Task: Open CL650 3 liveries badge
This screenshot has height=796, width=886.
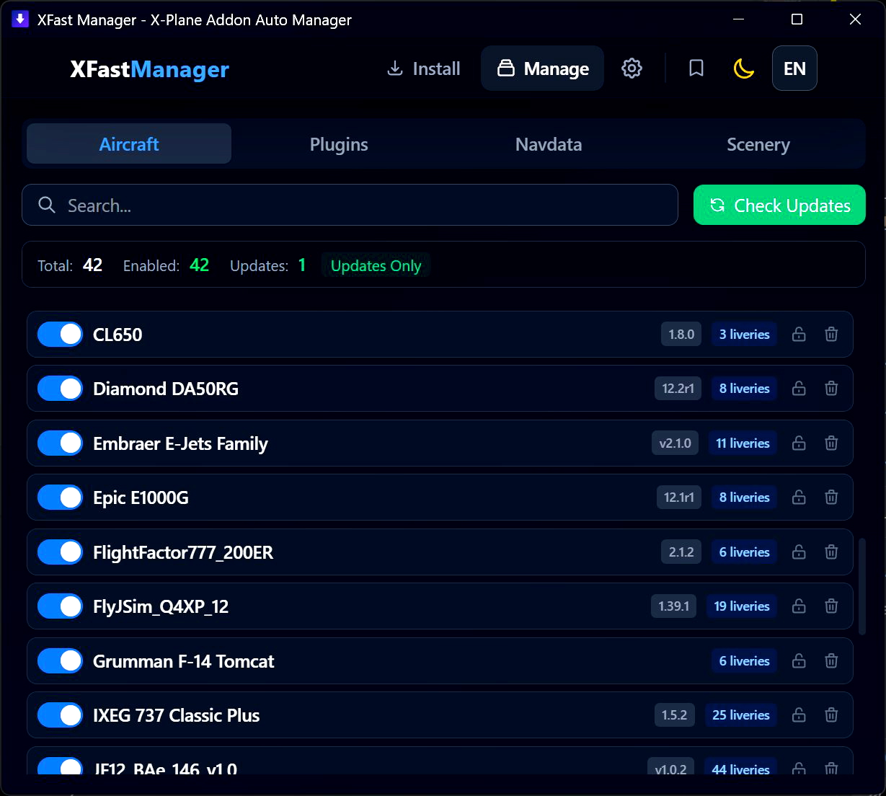Action: [744, 335]
